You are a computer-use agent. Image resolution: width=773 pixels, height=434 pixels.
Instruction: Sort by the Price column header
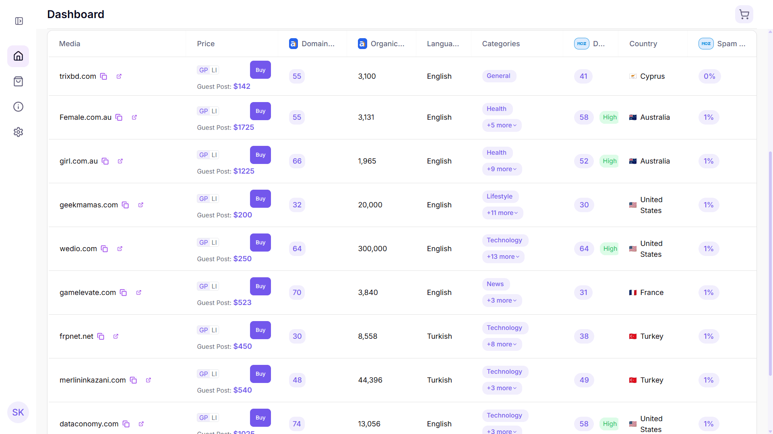click(206, 44)
